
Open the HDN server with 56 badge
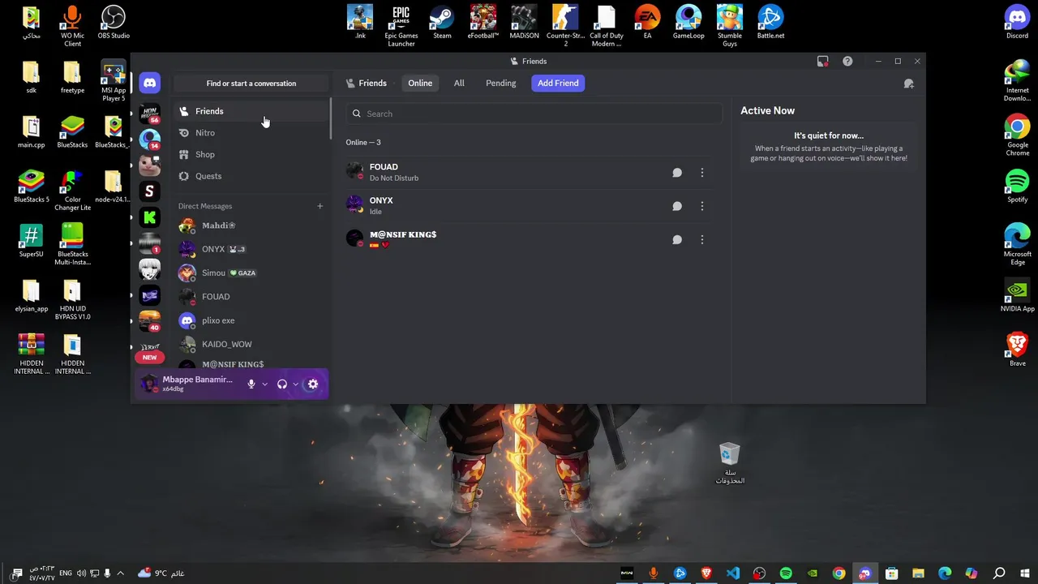point(149,112)
